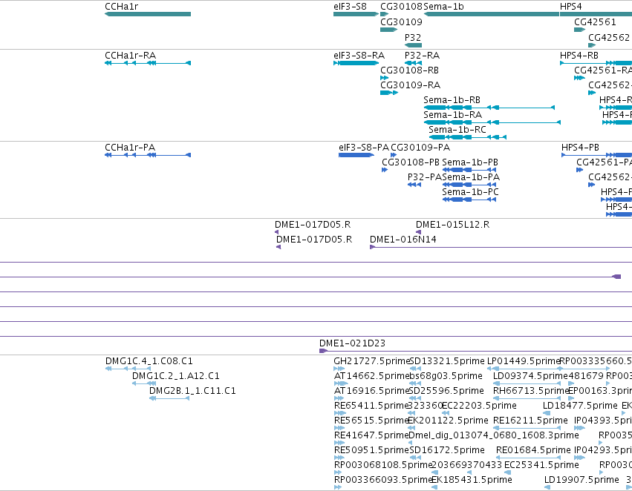
Task: Select the teal CCHa1r gene bar
Action: (x=148, y=14)
